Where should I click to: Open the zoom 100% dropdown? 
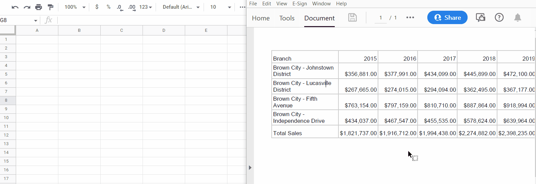pos(75,7)
